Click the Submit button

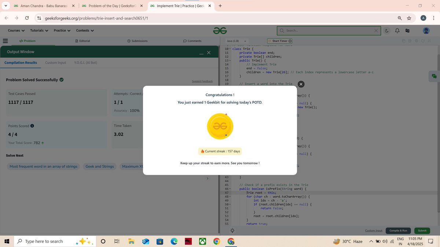(x=422, y=231)
